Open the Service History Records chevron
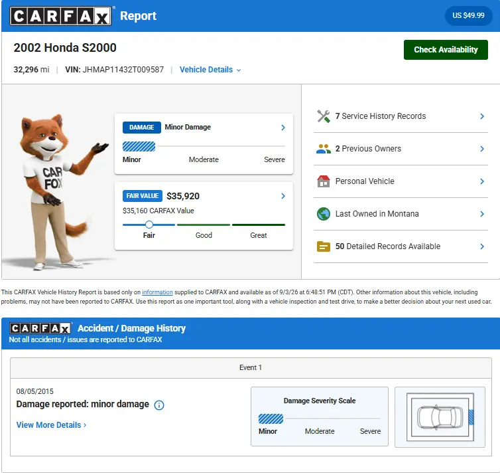500x473 pixels. 482,116
